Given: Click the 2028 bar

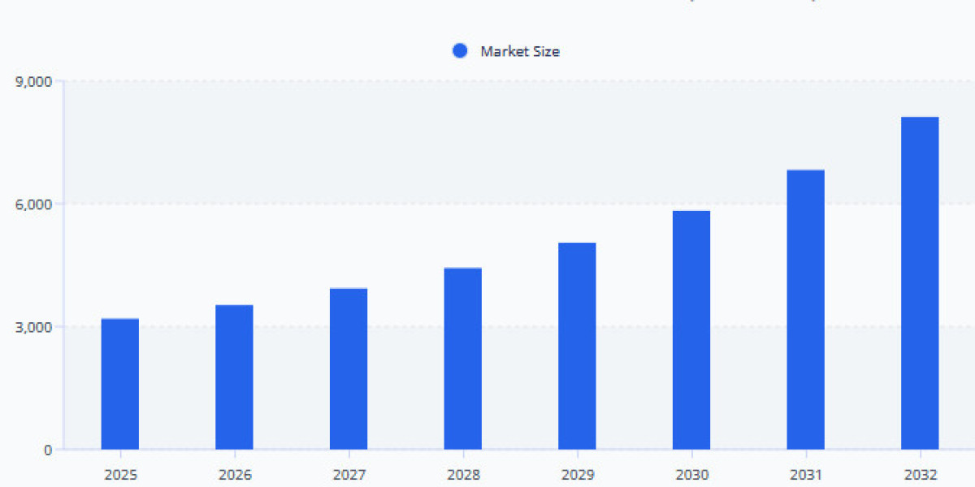Looking at the screenshot, I should pyautogui.click(x=463, y=357).
